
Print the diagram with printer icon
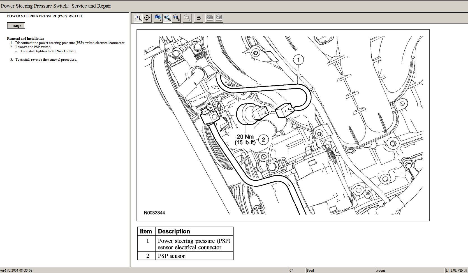pos(199,18)
